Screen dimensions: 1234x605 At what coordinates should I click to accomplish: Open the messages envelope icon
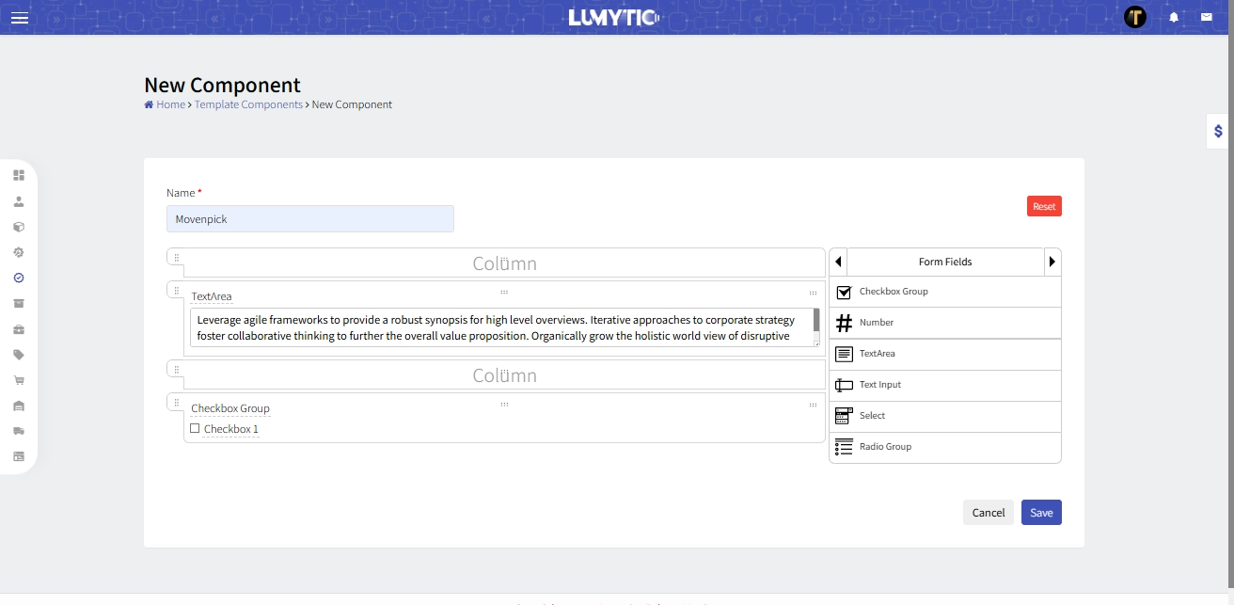pos(1206,17)
